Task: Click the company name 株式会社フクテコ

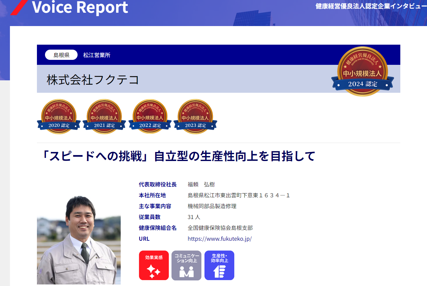Action: 93,80
